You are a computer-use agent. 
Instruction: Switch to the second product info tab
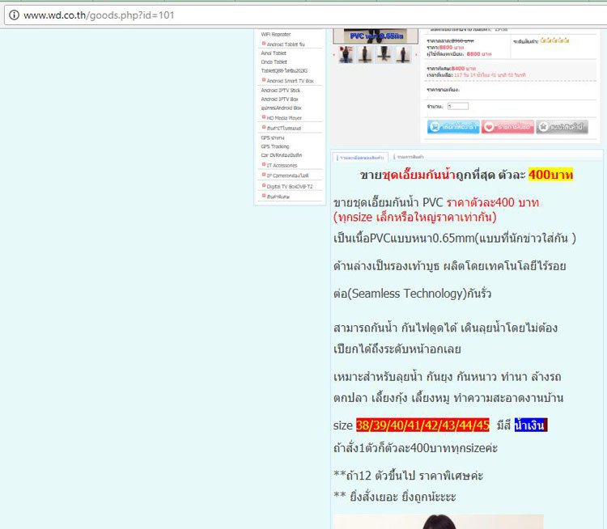410,156
